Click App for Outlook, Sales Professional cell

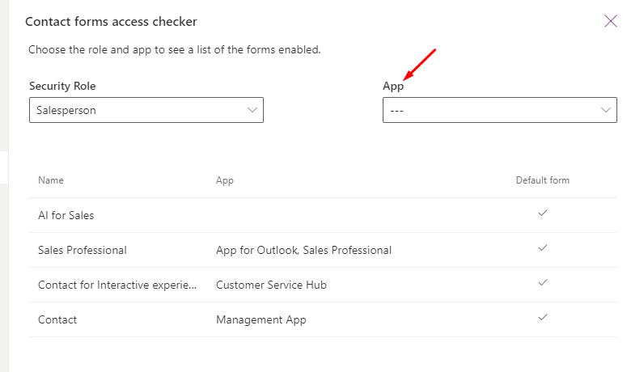pyautogui.click(x=304, y=250)
